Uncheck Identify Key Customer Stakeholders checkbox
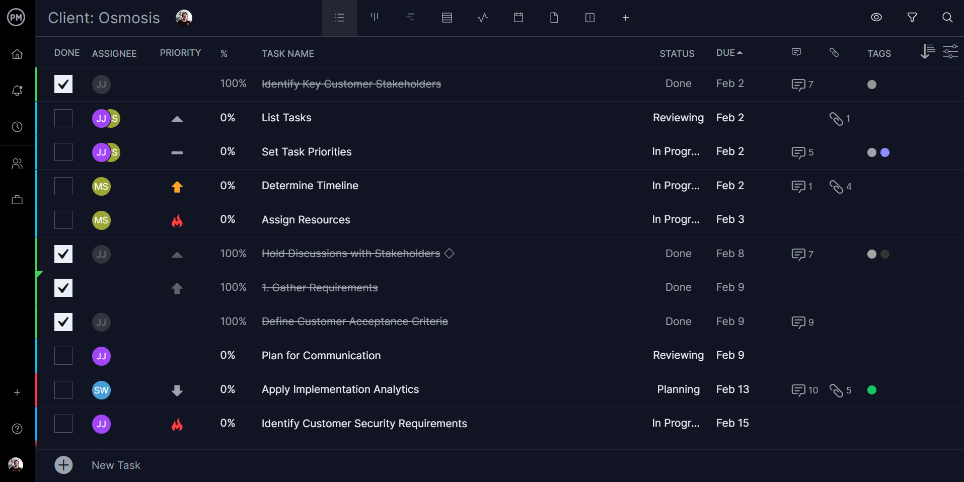This screenshot has height=482, width=964. [63, 84]
